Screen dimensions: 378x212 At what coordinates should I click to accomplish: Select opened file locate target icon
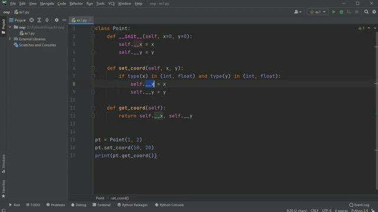(31, 20)
